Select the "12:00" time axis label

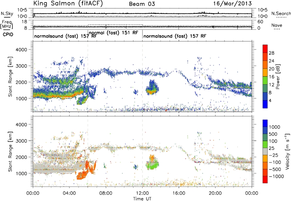pyautogui.click(x=142, y=193)
